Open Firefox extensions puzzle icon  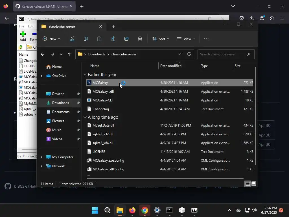[272, 18]
